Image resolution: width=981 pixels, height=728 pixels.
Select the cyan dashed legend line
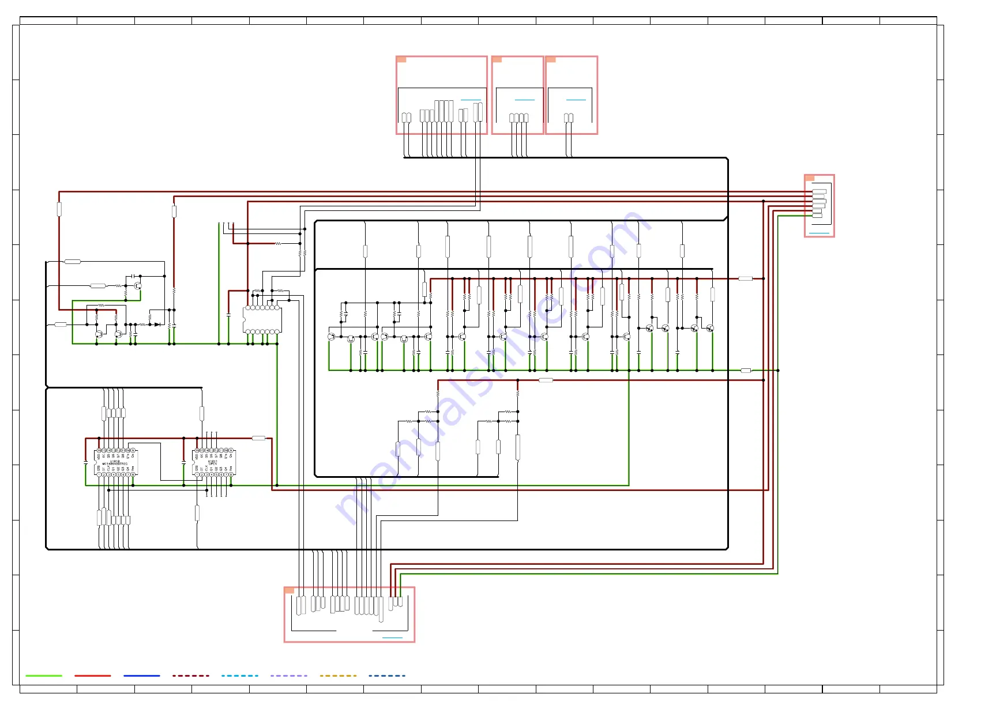(x=240, y=676)
